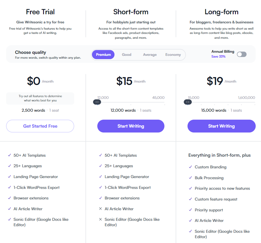Click the checkmark beside Bulk Processing
This screenshot has height=243, width=261.
click(x=190, y=178)
